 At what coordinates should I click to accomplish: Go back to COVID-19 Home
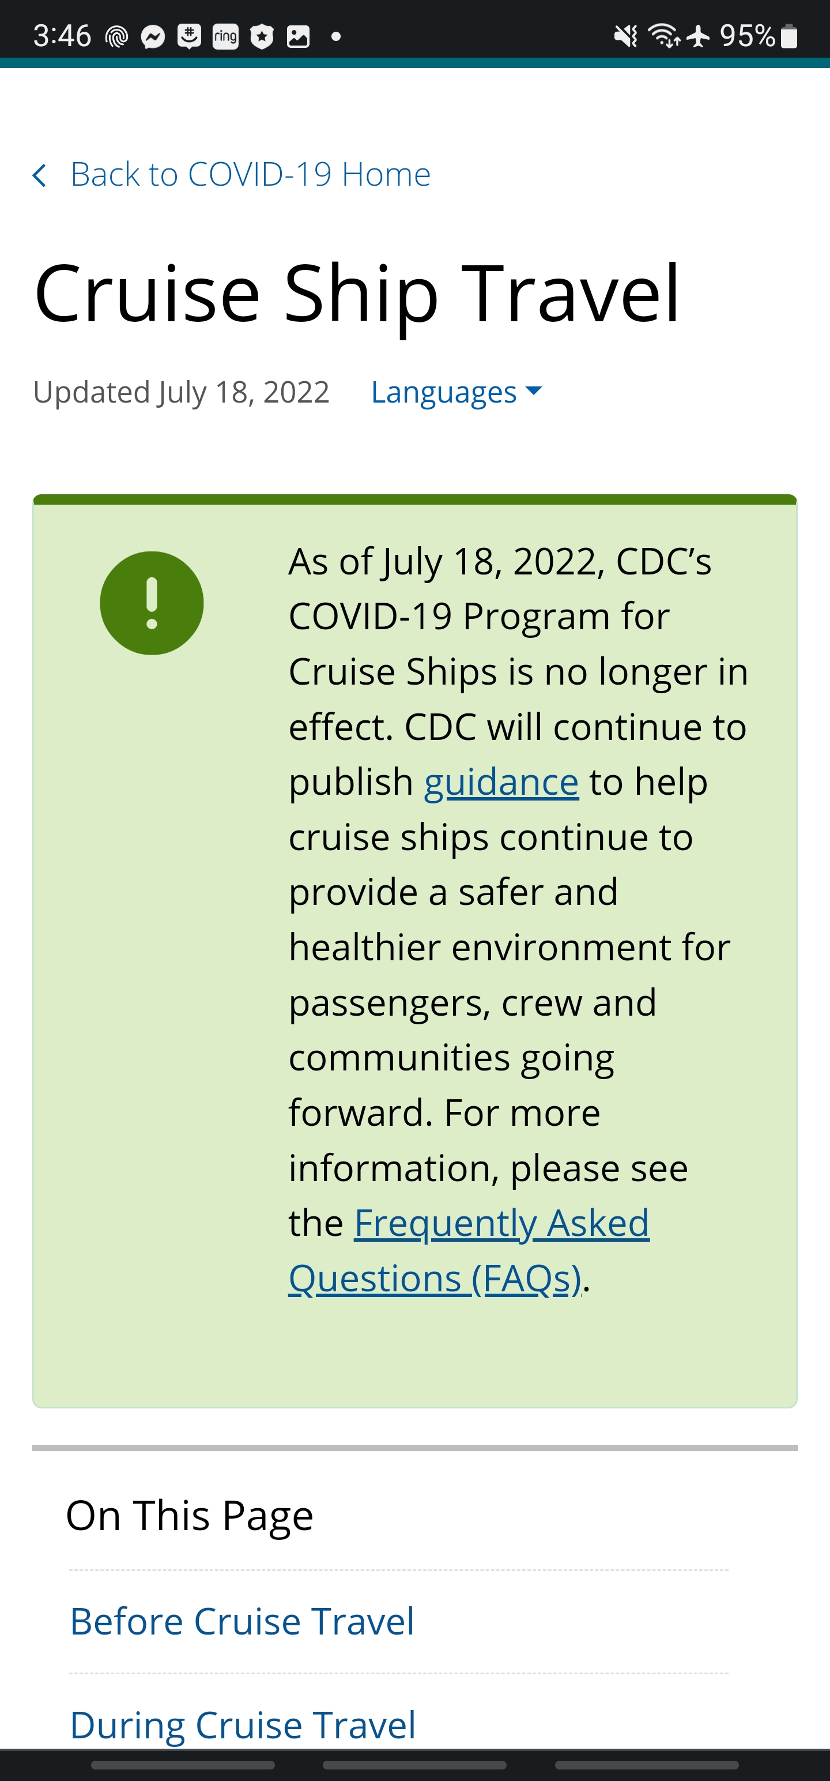pyautogui.click(x=250, y=174)
